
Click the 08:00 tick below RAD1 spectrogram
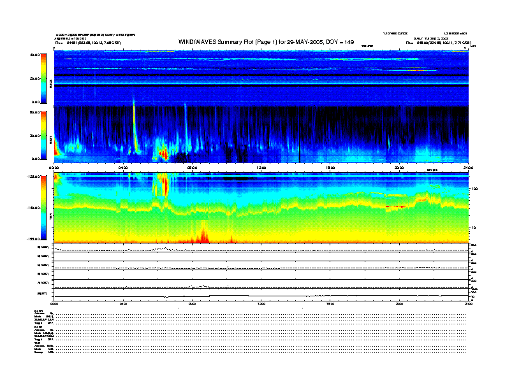pyautogui.click(x=192, y=168)
